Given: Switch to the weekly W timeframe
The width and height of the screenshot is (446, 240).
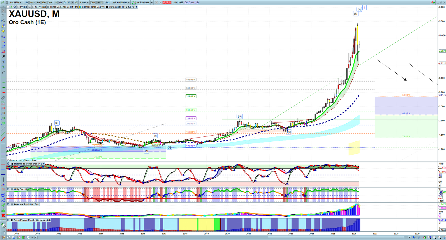Looking at the screenshot, I should (69, 3).
